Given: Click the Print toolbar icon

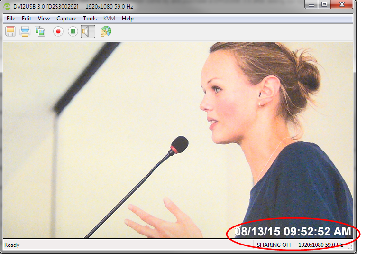Looking at the screenshot, I should click(25, 31).
